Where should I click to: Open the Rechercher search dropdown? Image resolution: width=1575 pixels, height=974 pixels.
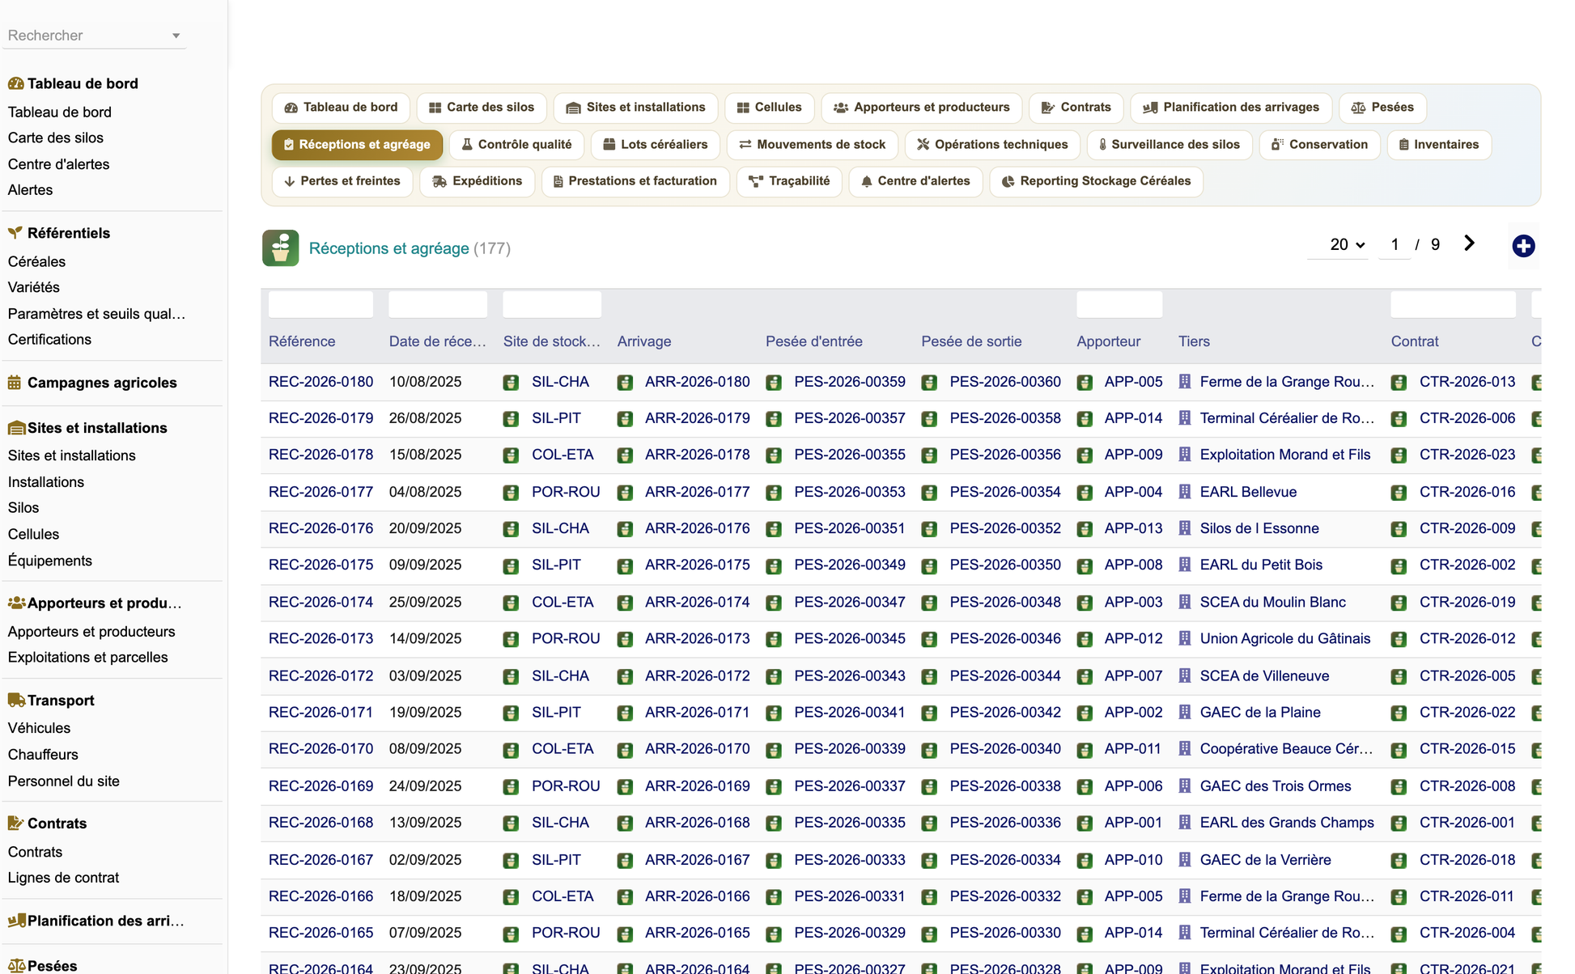pyautogui.click(x=94, y=36)
